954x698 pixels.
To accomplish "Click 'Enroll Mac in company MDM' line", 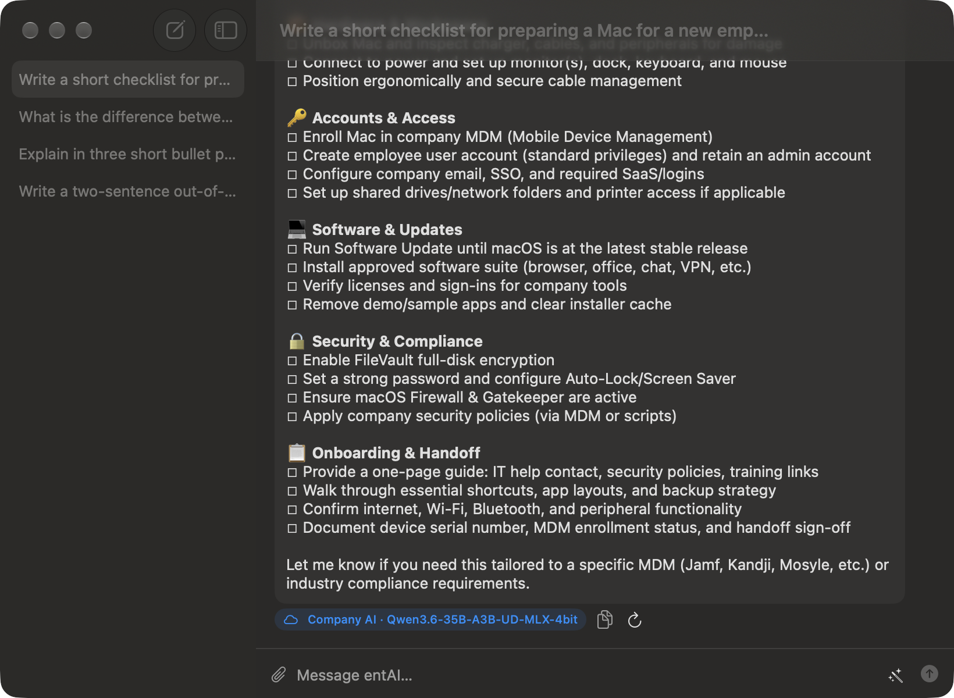I will tap(500, 137).
